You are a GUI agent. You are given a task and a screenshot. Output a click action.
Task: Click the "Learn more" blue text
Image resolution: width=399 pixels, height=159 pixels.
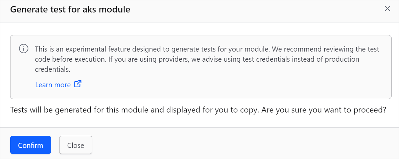tap(53, 85)
